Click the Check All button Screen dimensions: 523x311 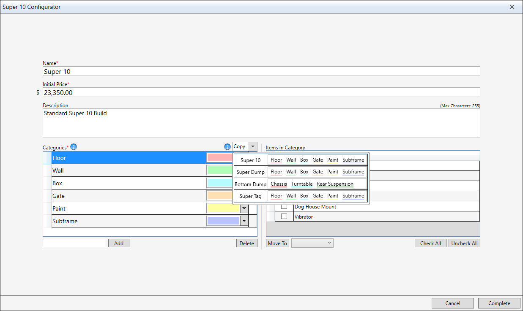(430, 243)
